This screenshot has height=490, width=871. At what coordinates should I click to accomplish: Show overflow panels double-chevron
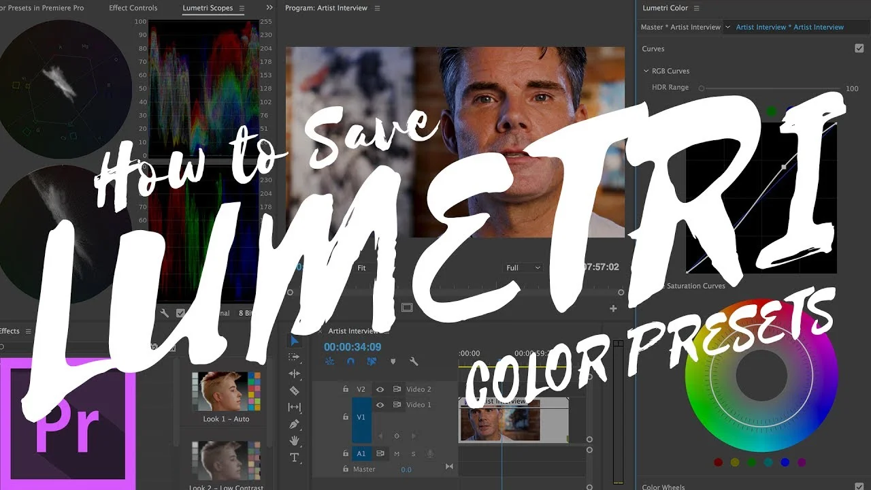pos(269,7)
